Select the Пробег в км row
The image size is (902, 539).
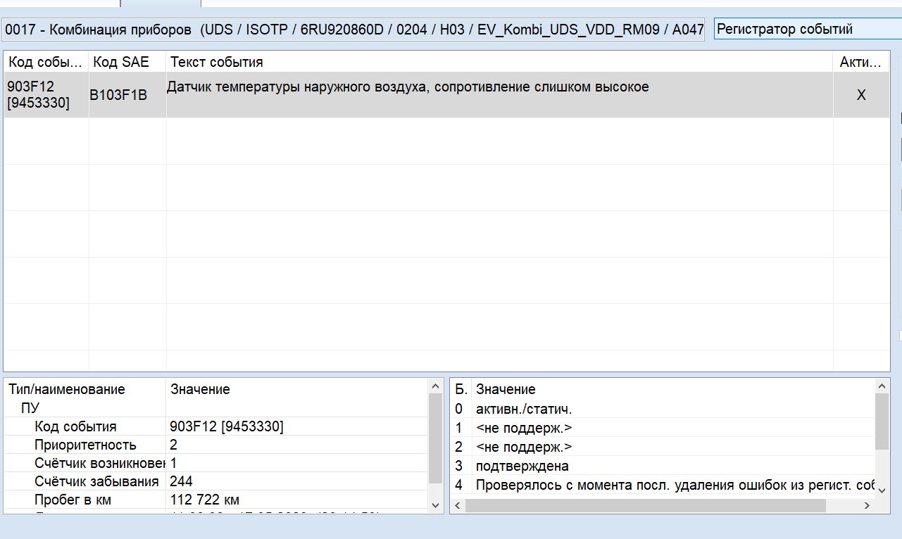pyautogui.click(x=73, y=500)
